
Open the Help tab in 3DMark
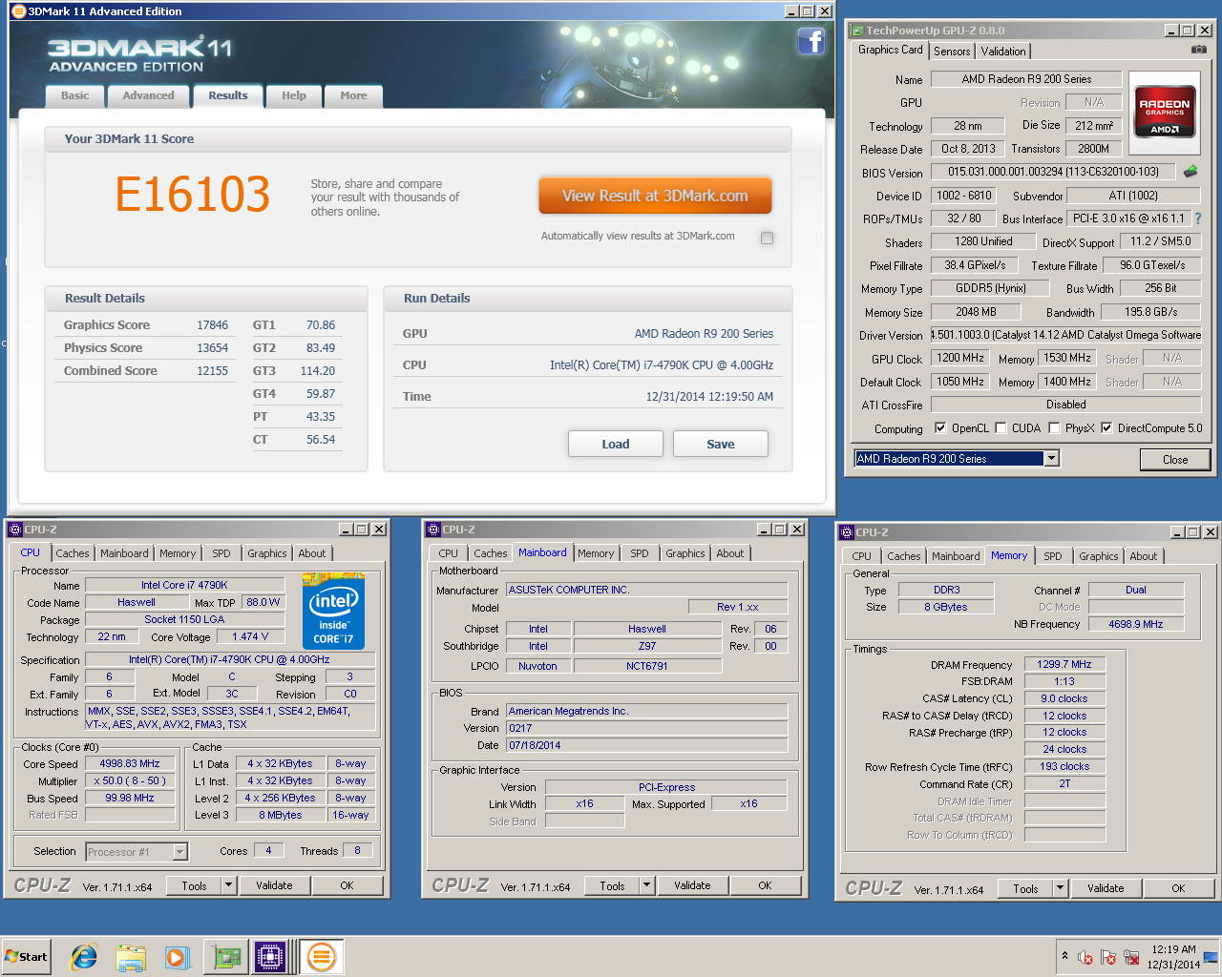tap(294, 95)
